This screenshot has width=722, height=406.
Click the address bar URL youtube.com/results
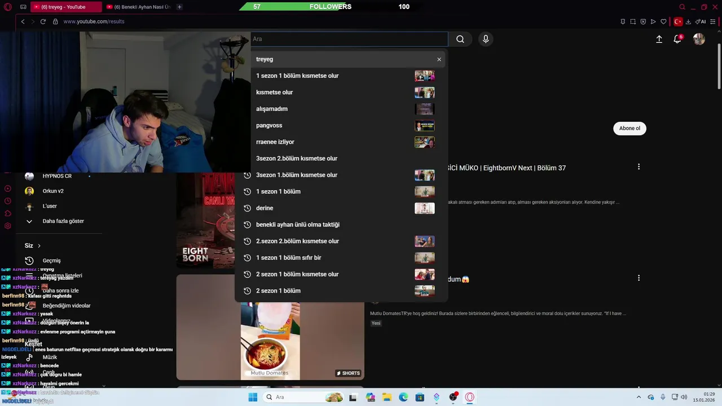94,21
